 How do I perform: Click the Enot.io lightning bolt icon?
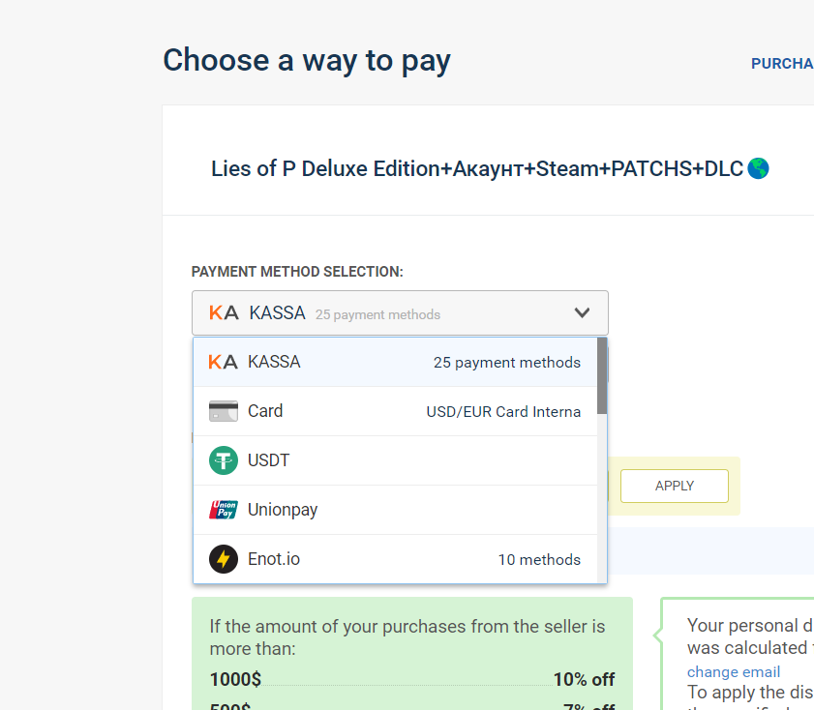tap(224, 559)
